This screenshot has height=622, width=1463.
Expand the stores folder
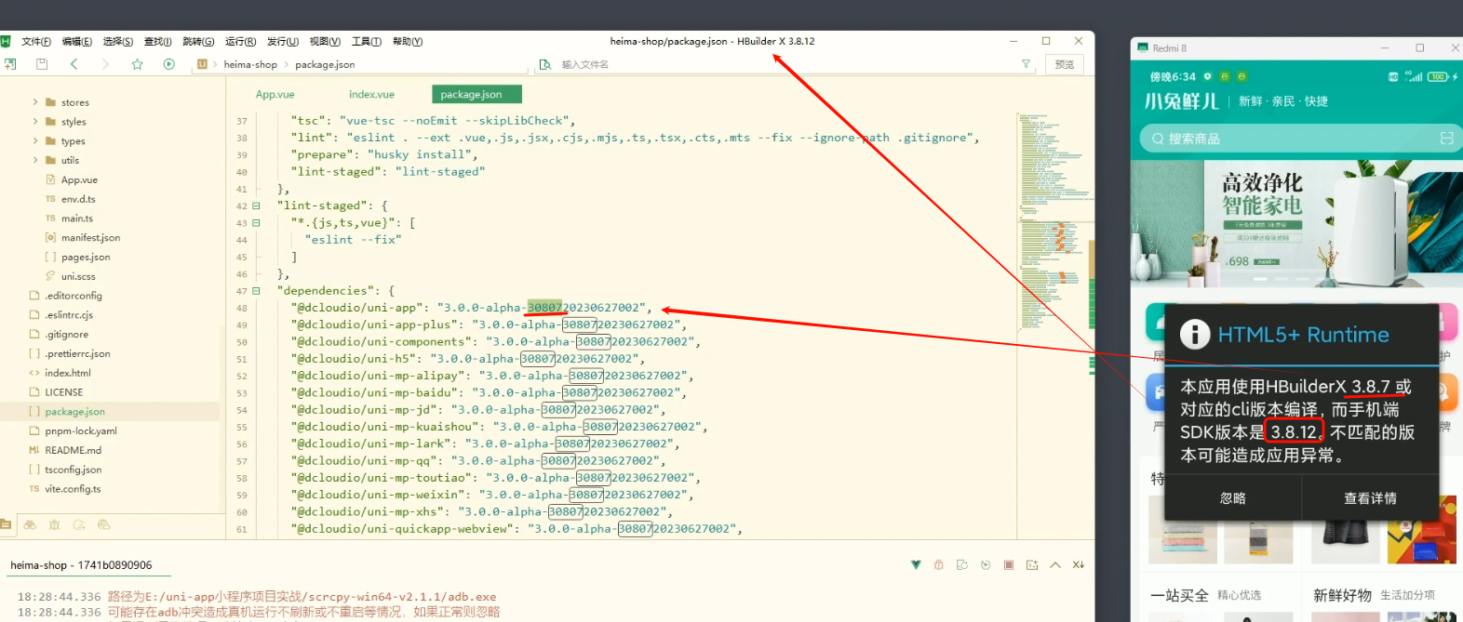tap(35, 102)
